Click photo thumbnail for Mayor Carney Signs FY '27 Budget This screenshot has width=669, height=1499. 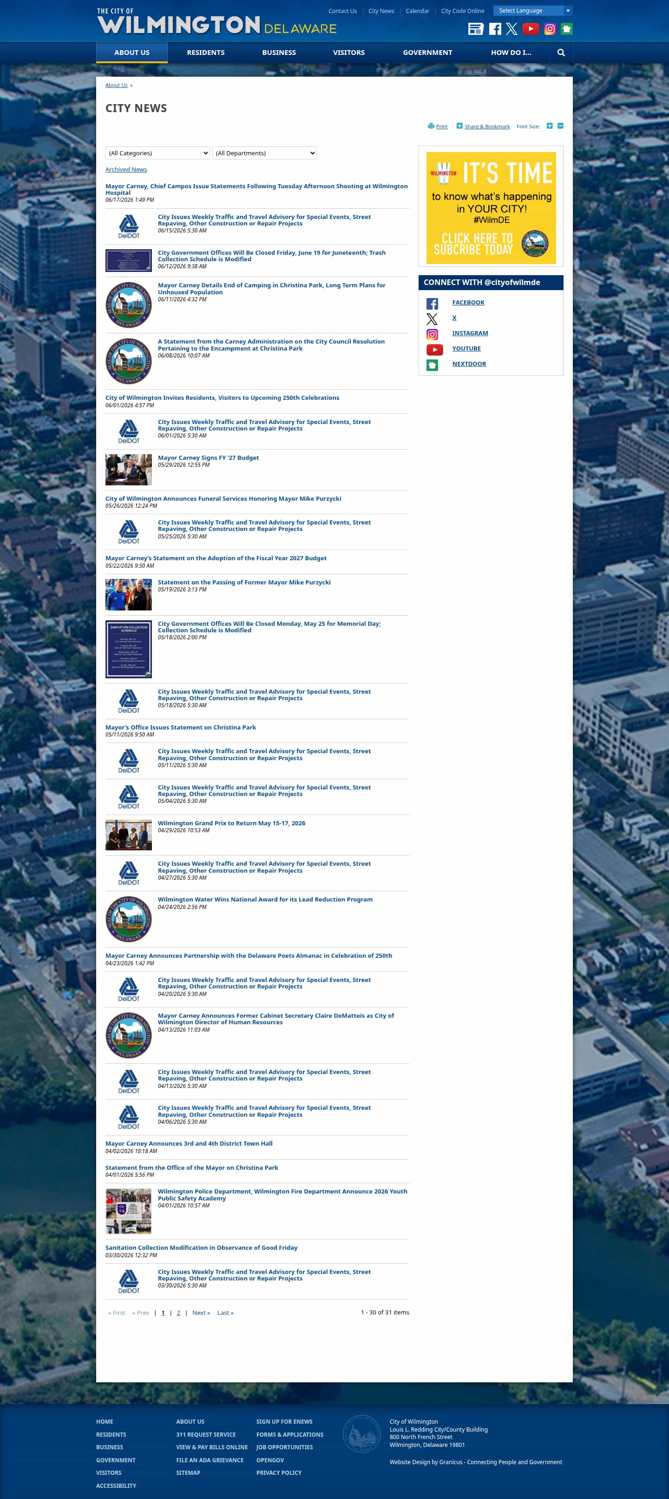[x=128, y=470]
